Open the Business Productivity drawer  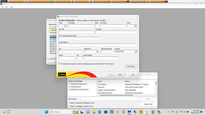(x=140, y=2)
